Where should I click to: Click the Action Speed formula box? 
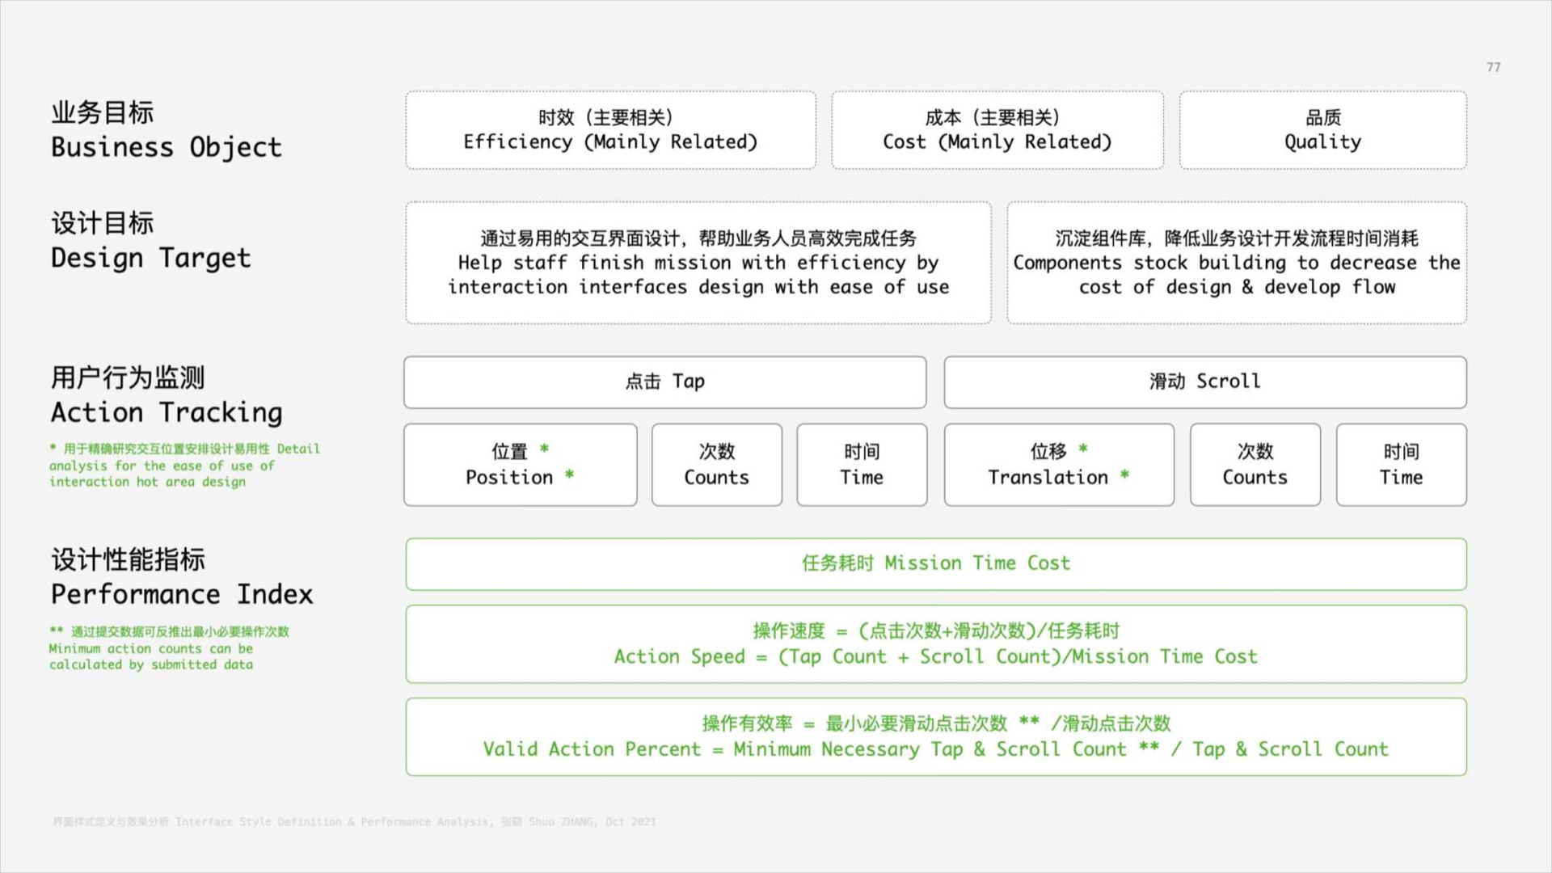tap(935, 644)
